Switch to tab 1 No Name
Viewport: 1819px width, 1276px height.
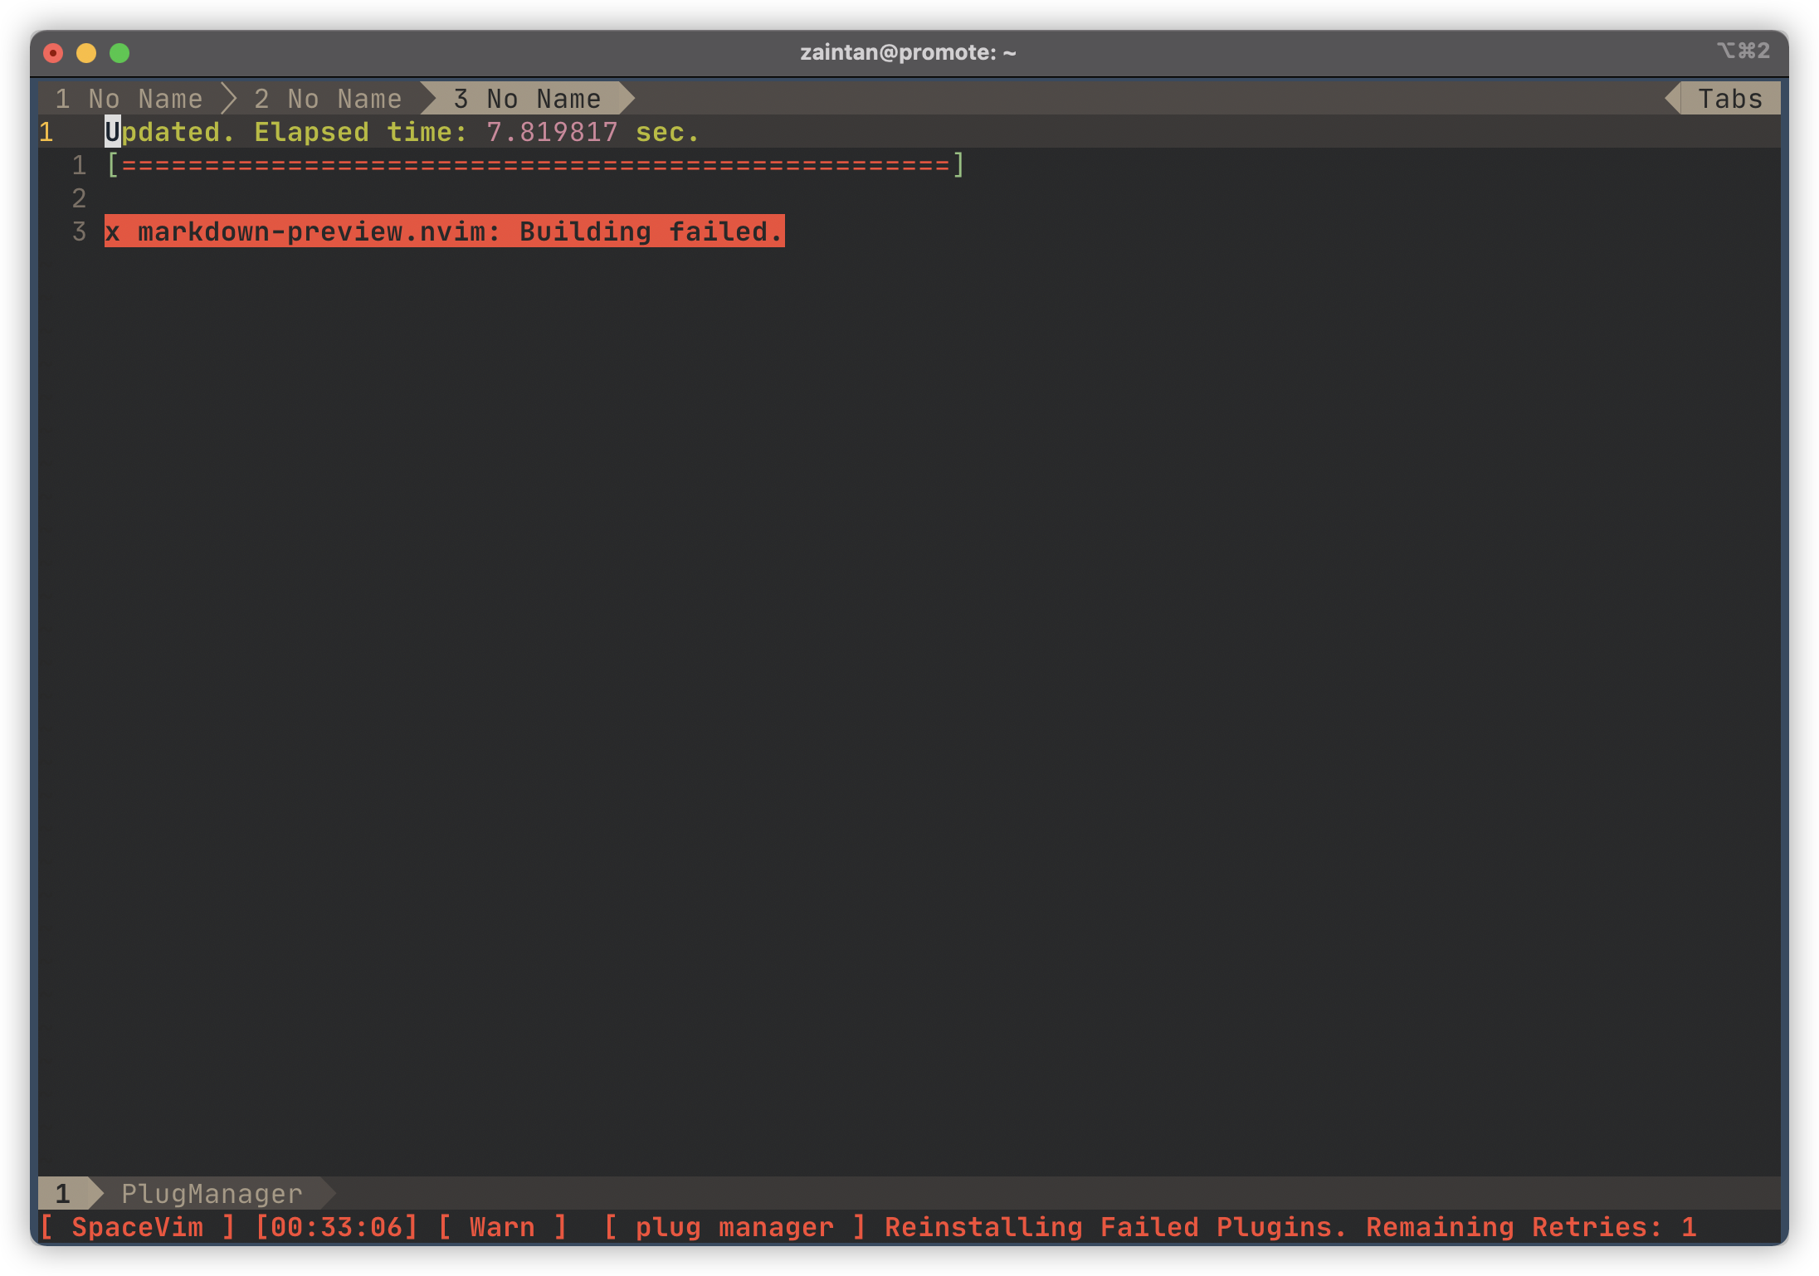pos(133,98)
